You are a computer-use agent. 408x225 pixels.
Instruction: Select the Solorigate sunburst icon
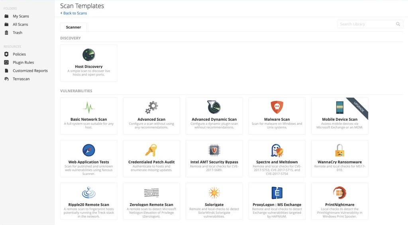214,193
